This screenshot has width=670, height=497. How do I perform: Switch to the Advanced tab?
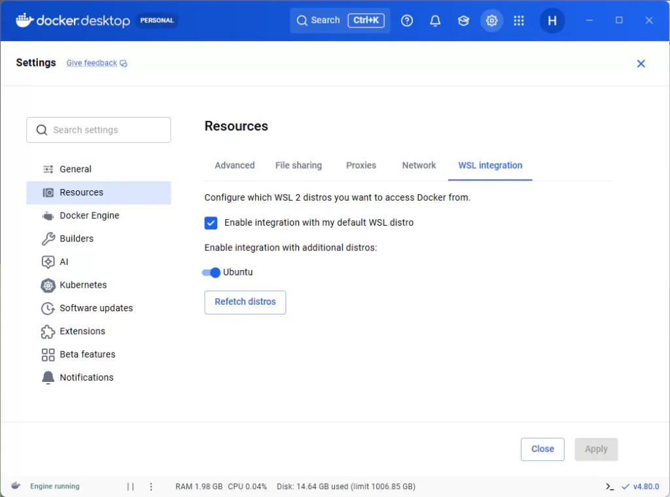[235, 165]
